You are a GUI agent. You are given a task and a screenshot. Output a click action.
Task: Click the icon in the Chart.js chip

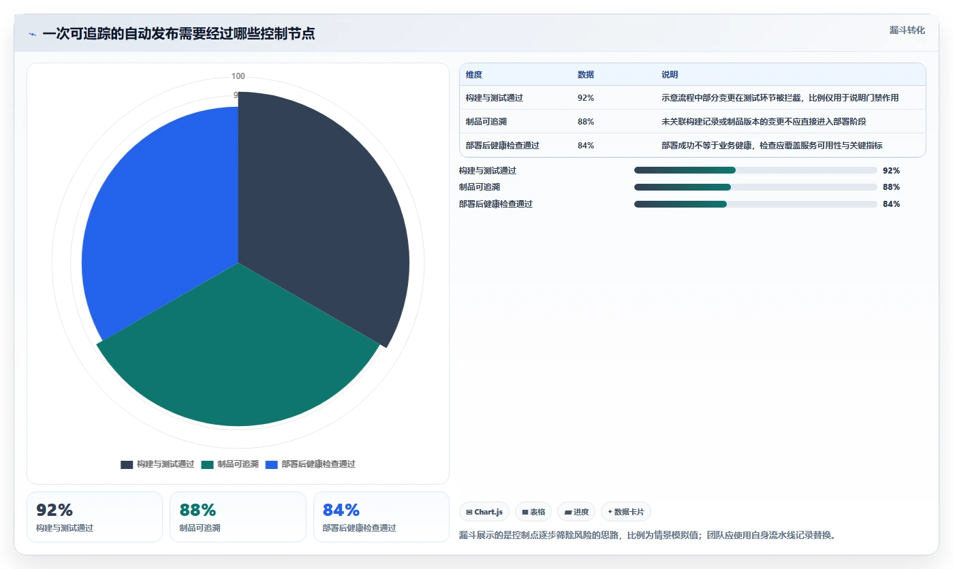[x=469, y=512]
